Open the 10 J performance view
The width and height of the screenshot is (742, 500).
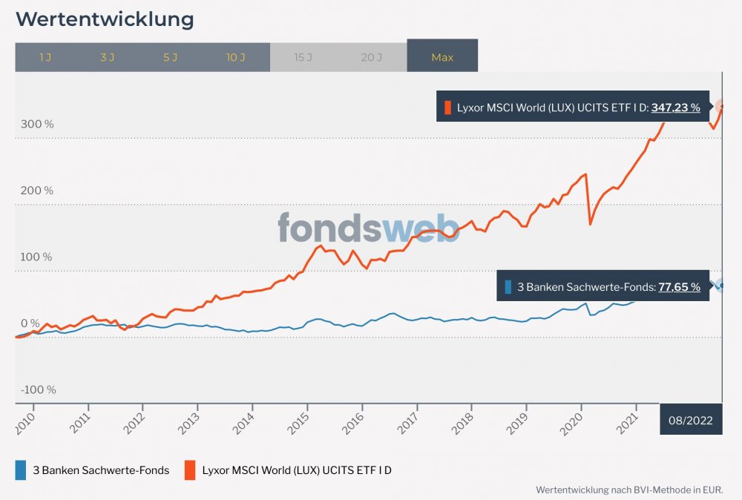[x=235, y=57]
